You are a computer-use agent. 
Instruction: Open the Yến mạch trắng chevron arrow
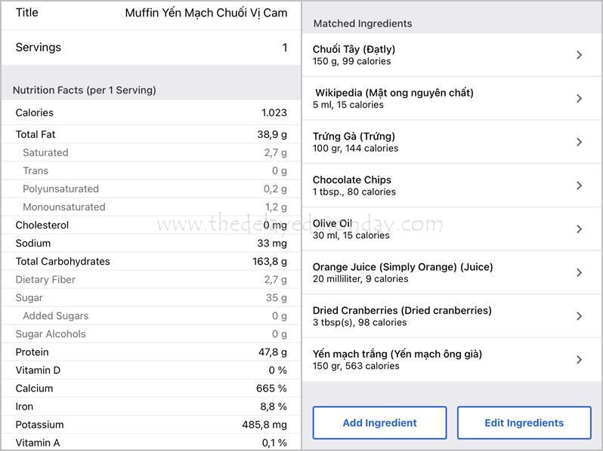pyautogui.click(x=580, y=360)
